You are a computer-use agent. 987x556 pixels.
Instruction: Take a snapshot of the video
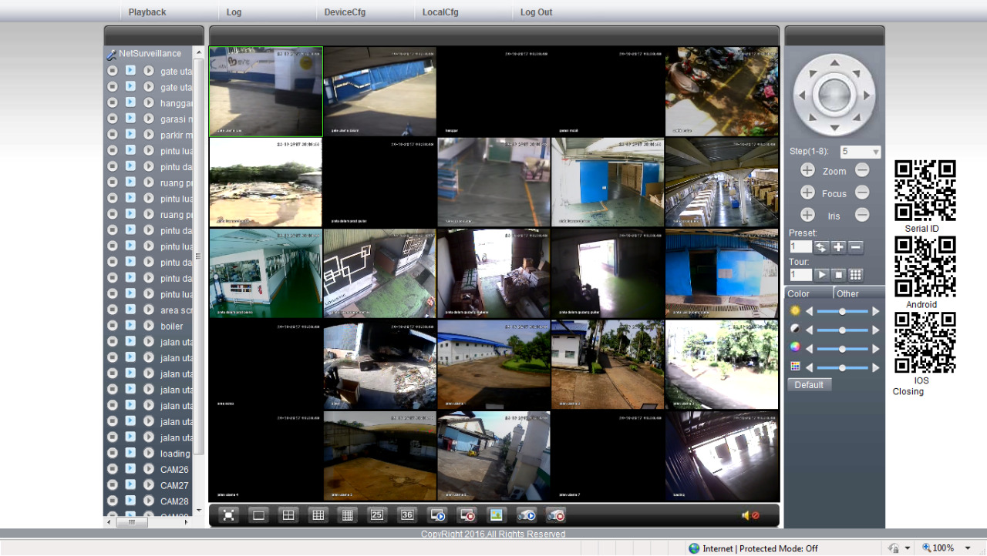[x=497, y=514]
